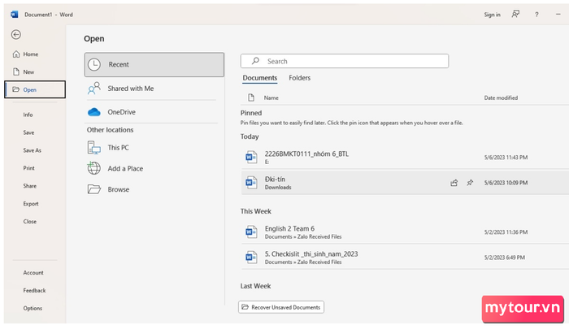This screenshot has height=329, width=569.
Task: Pin the Đki-tín document
Action: [x=470, y=183]
